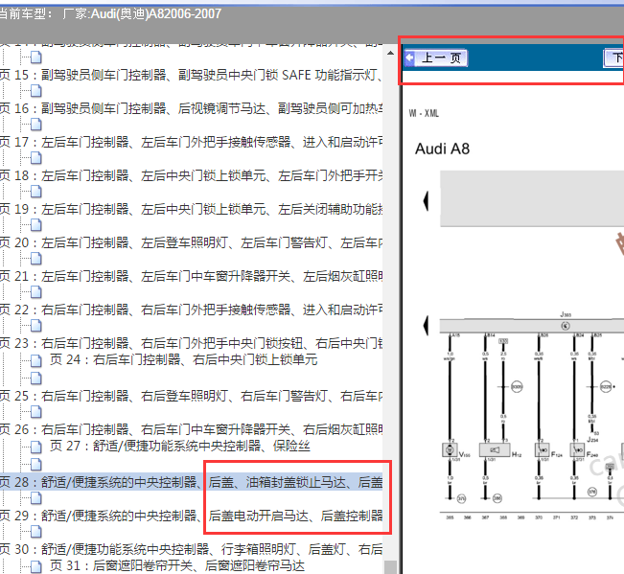Click the blue arrow icon in 上一页
624x574 pixels.
410,58
